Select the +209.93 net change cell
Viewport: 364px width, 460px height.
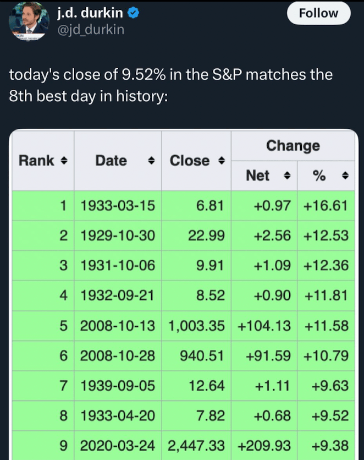264,445
